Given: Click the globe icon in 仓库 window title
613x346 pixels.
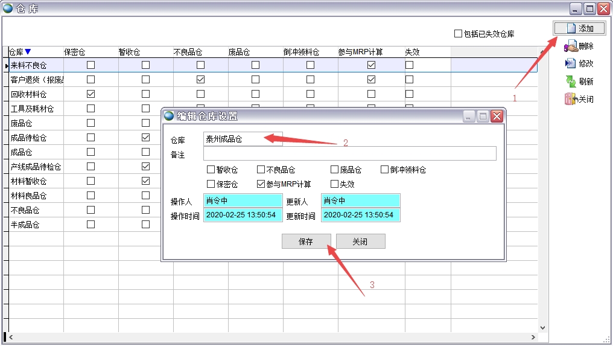Looking at the screenshot, I should tap(8, 8).
